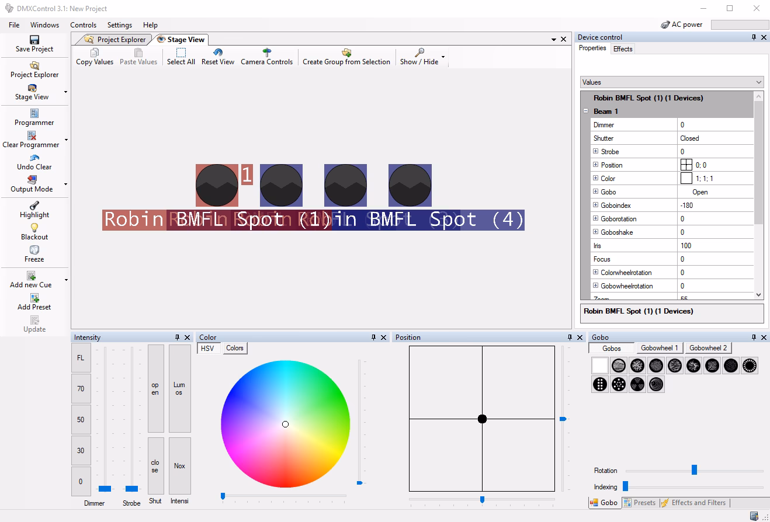
Task: Select all devices in Stage View
Action: coord(181,57)
